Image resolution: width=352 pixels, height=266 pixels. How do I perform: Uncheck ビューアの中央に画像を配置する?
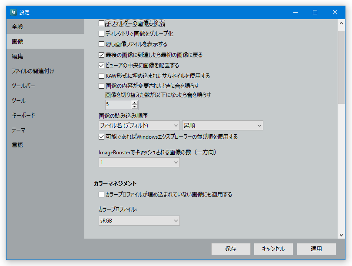(101, 65)
